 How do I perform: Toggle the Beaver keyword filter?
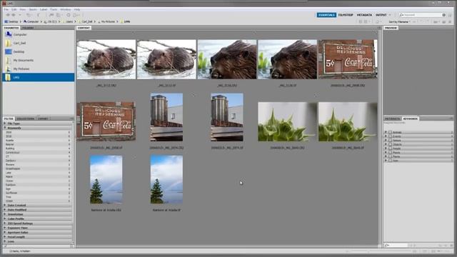click(x=38, y=144)
